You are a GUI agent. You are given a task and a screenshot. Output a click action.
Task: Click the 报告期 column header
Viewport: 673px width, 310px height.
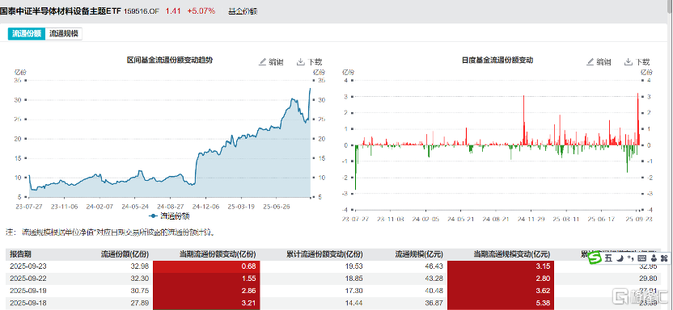19,254
